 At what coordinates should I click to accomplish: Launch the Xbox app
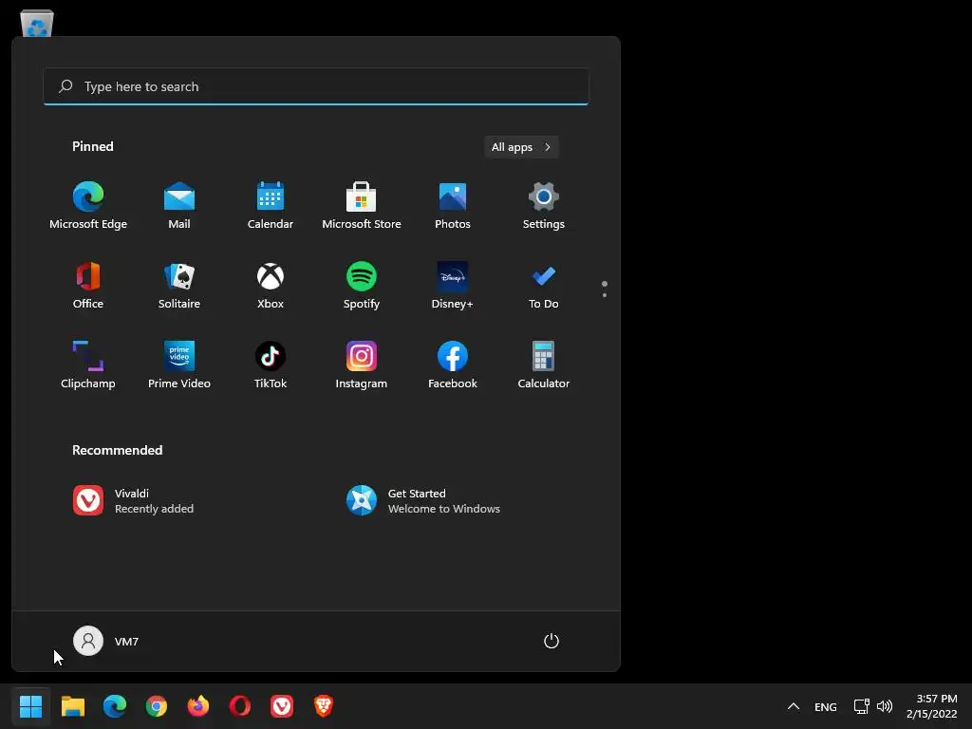[x=271, y=286]
